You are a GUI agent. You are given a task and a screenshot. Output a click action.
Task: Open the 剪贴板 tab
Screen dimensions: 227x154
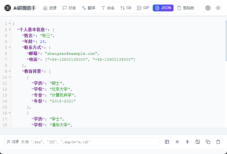click(186, 8)
